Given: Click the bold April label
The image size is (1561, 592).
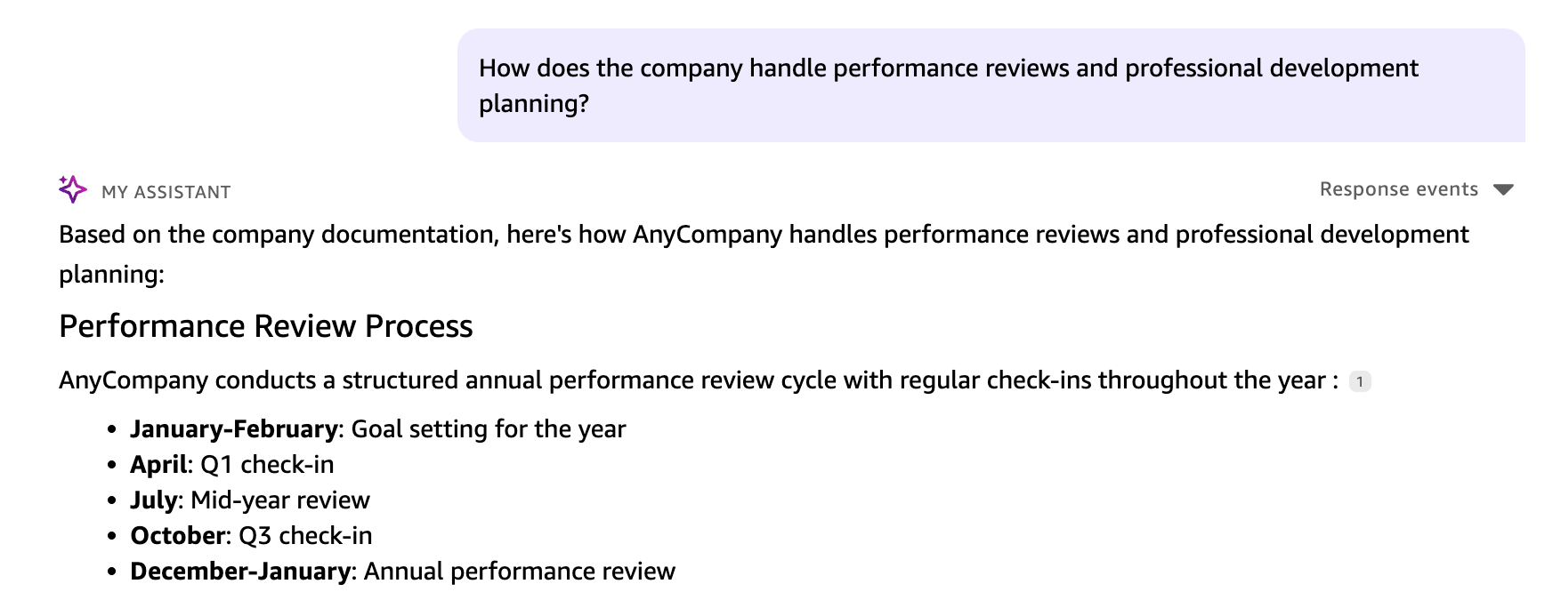Looking at the screenshot, I should (158, 465).
